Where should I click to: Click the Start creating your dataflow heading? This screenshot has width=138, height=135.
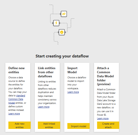62,56
